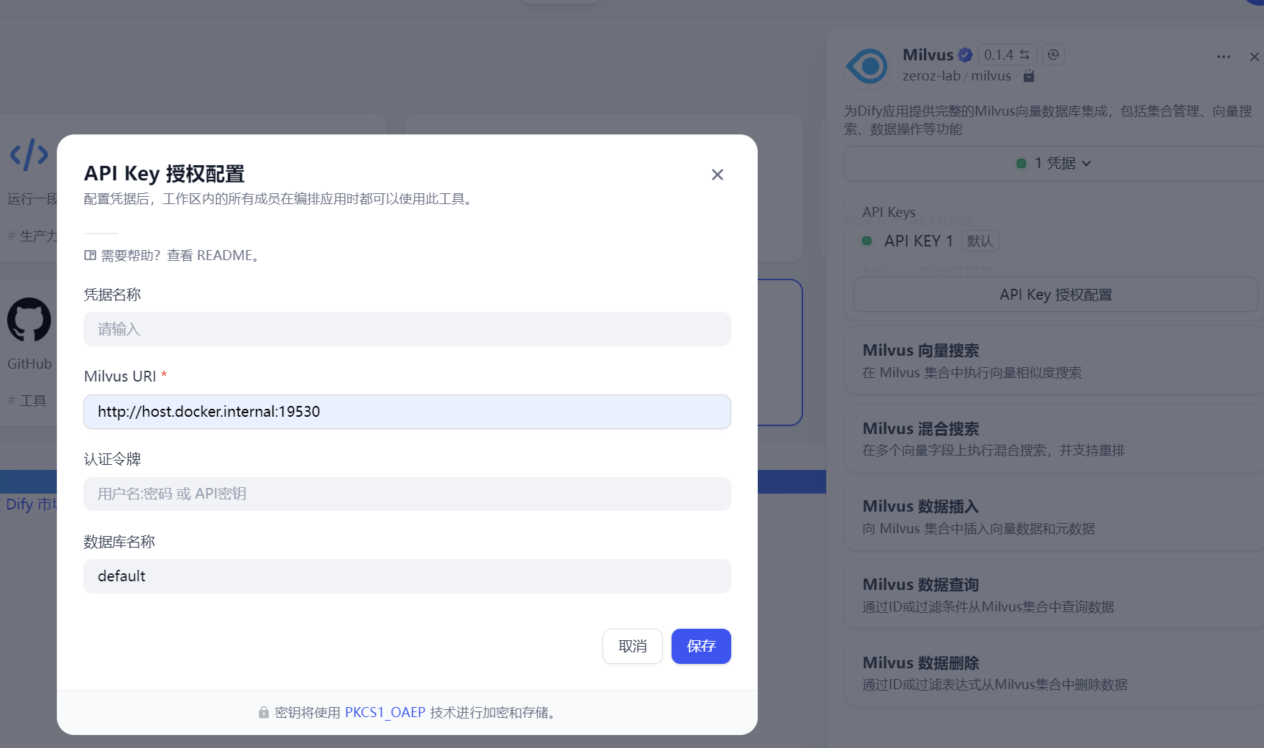Focus the 认证令牌 token field
This screenshot has height=748, width=1264.
tap(407, 494)
